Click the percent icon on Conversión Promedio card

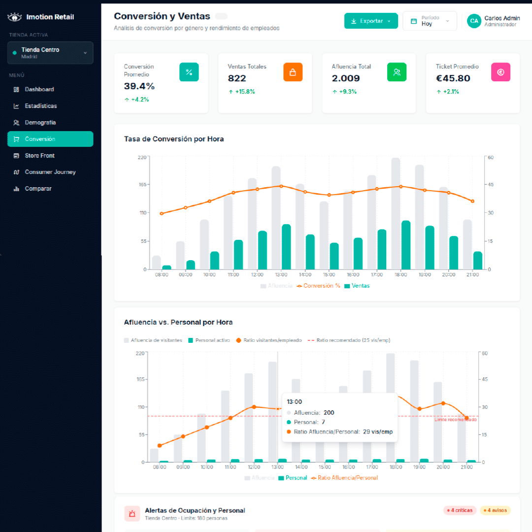tap(189, 72)
